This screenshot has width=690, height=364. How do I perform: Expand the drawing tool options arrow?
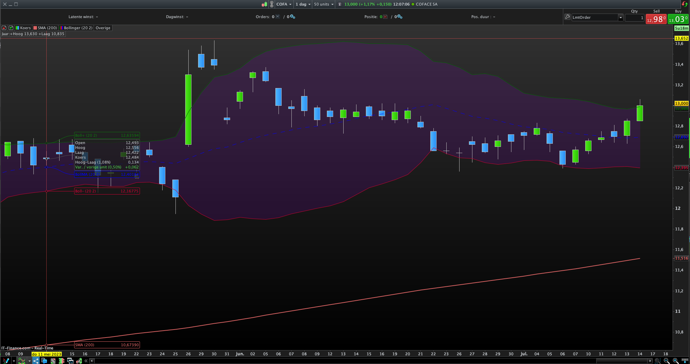tap(14, 361)
